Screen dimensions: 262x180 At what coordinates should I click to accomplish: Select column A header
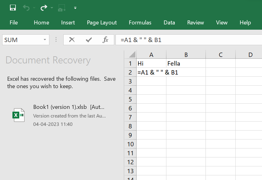tap(151, 54)
